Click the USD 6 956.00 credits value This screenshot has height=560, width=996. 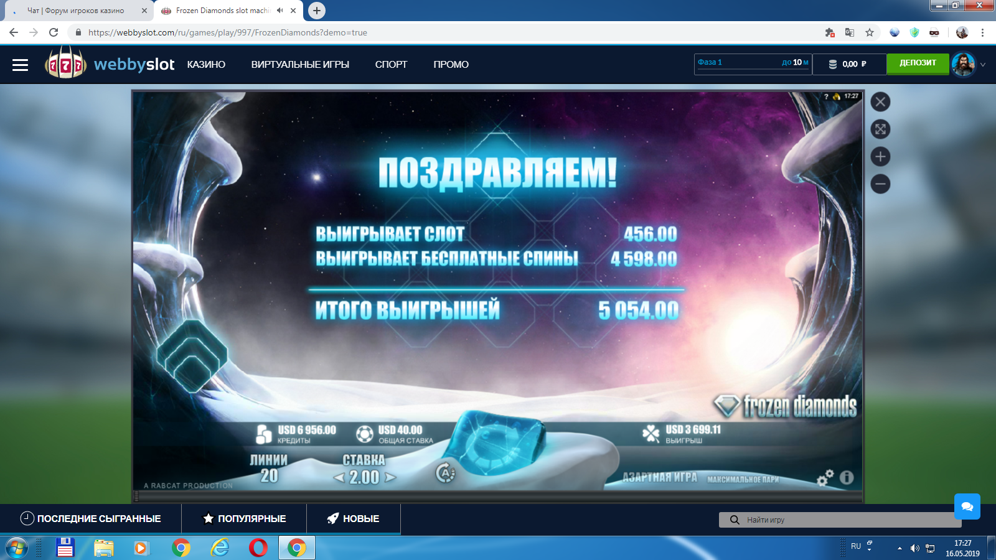(307, 430)
